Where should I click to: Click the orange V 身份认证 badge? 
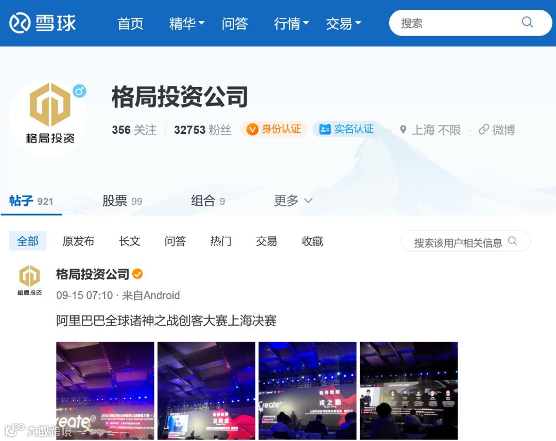tap(274, 129)
